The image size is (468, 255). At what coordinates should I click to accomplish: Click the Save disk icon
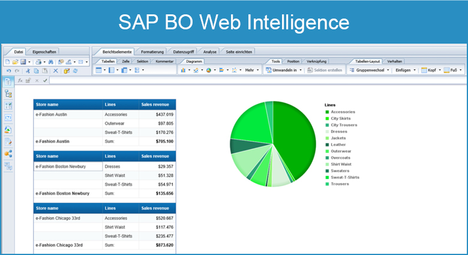click(23, 62)
